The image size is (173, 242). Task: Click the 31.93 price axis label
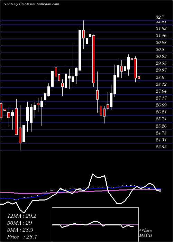point(161,29)
